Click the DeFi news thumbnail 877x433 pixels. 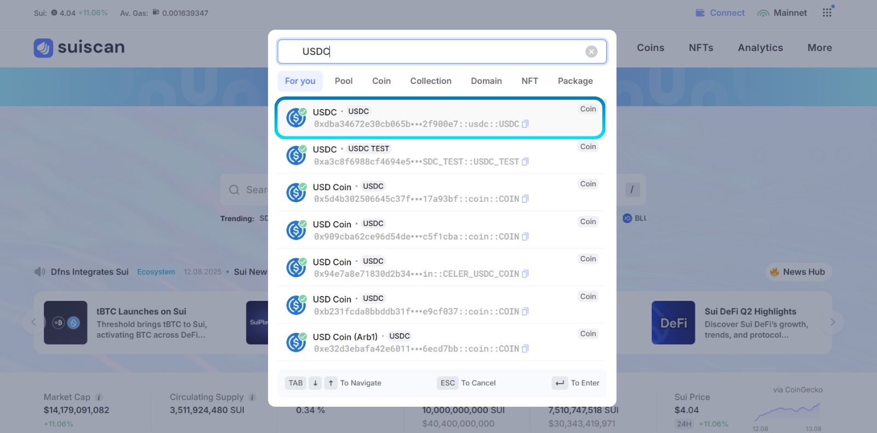[673, 322]
